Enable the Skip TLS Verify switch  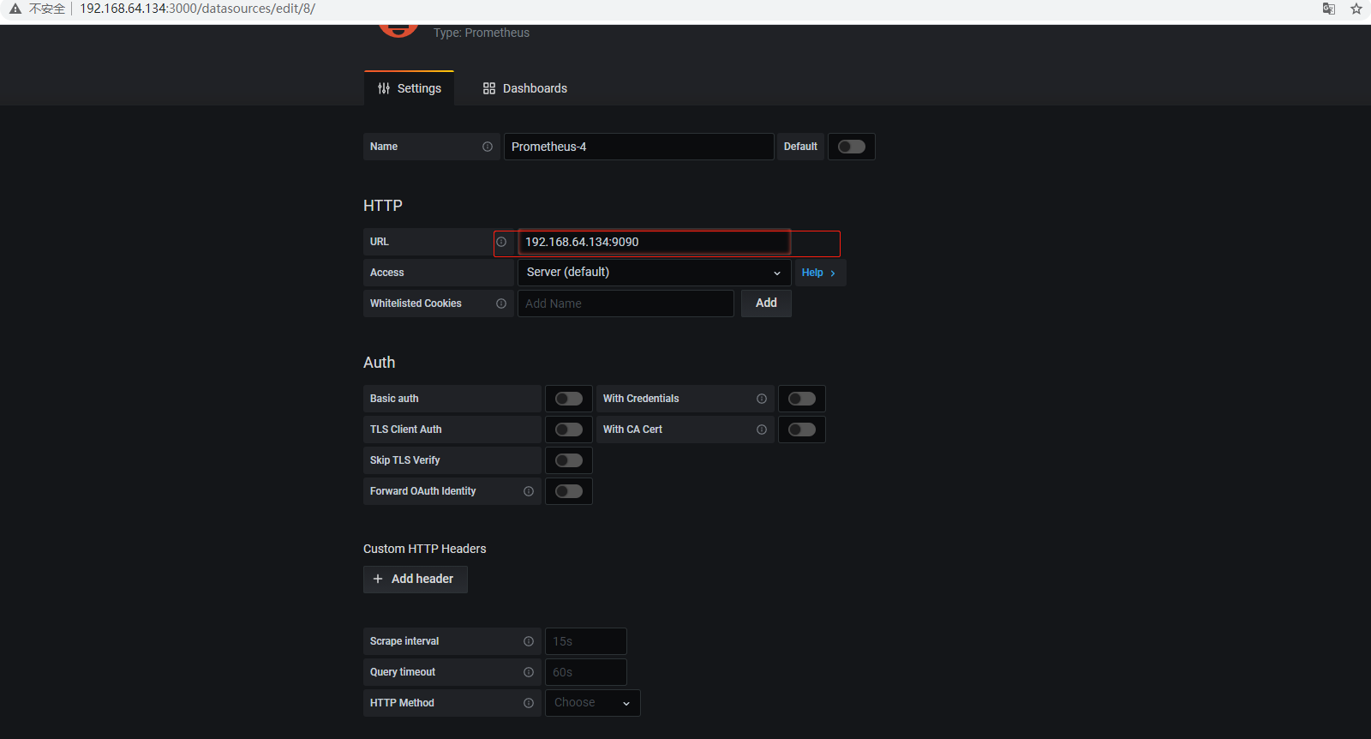coord(569,460)
